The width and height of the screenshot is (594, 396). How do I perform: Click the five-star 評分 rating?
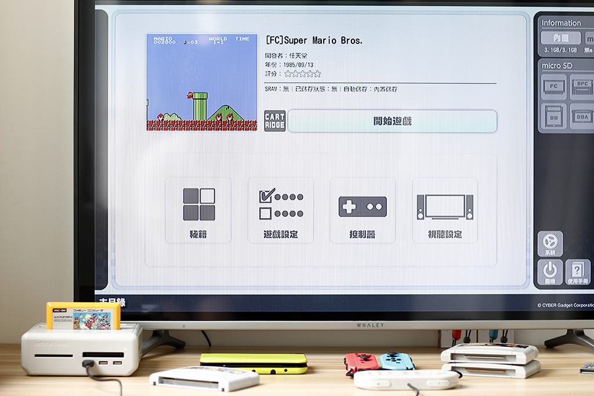point(302,74)
